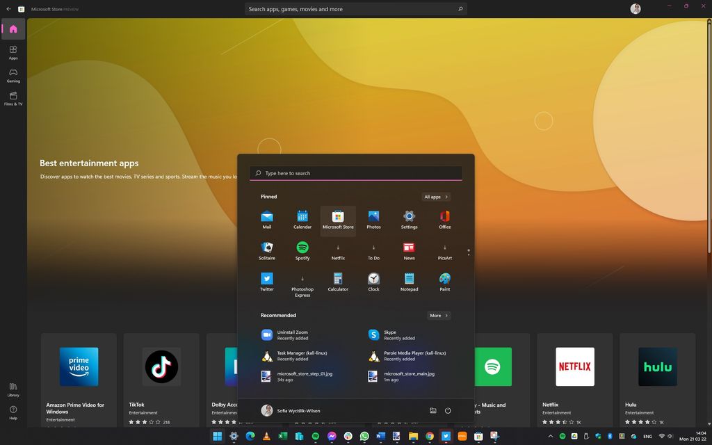
Task: Click the power button in the Start menu
Action: tap(448, 410)
